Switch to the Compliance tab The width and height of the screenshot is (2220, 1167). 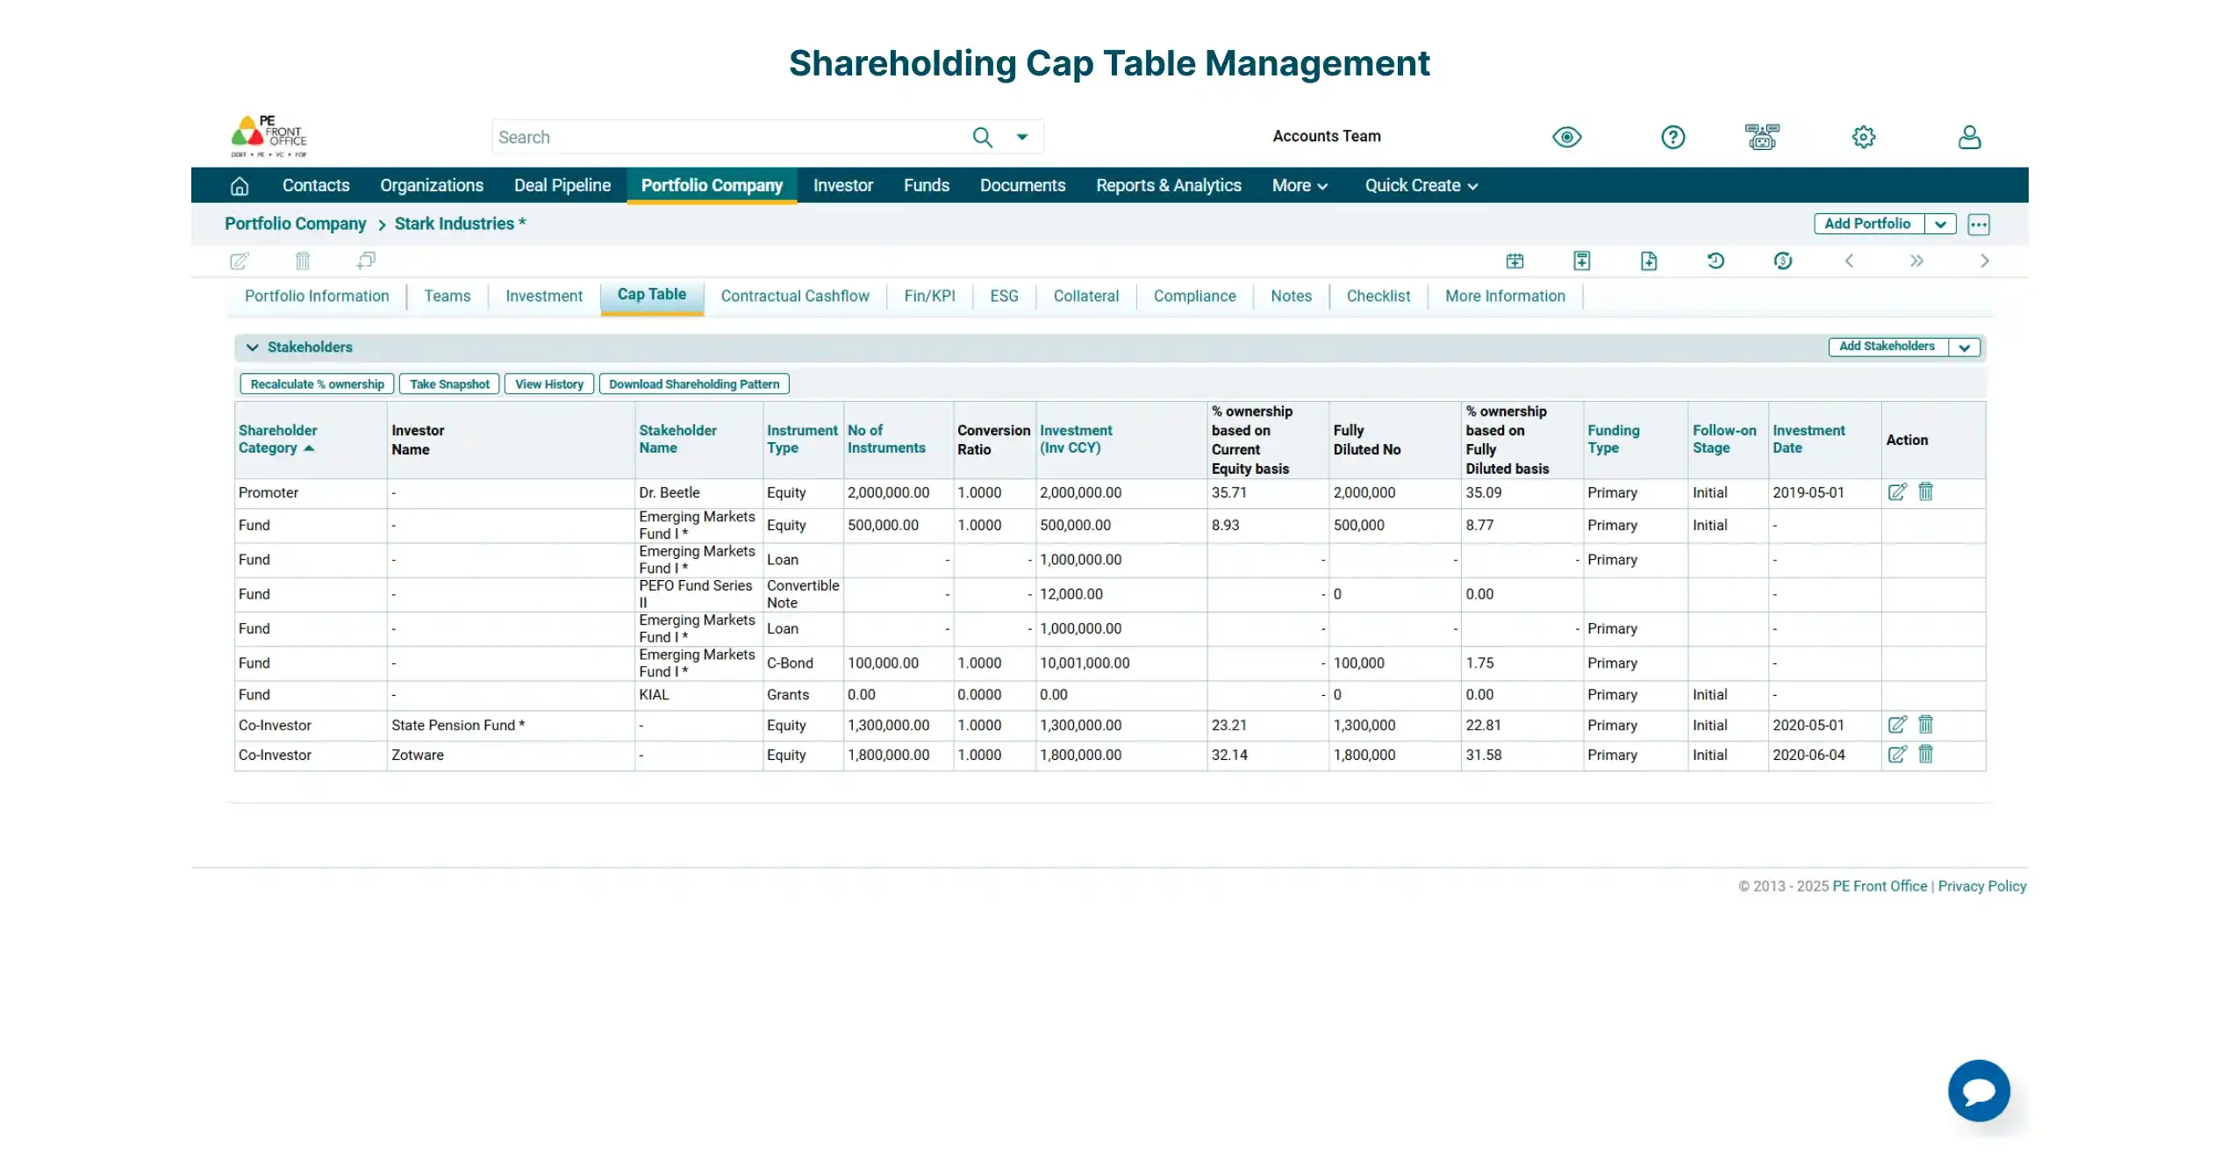(1194, 296)
